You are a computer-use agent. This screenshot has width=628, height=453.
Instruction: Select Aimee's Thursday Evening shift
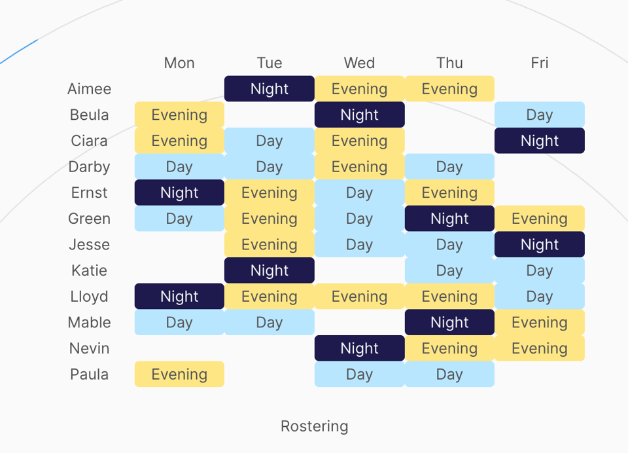point(449,89)
